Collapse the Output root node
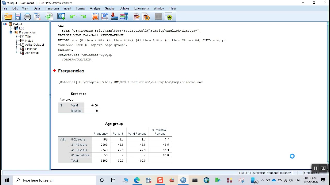This screenshot has width=330, height=185. pos(5,24)
